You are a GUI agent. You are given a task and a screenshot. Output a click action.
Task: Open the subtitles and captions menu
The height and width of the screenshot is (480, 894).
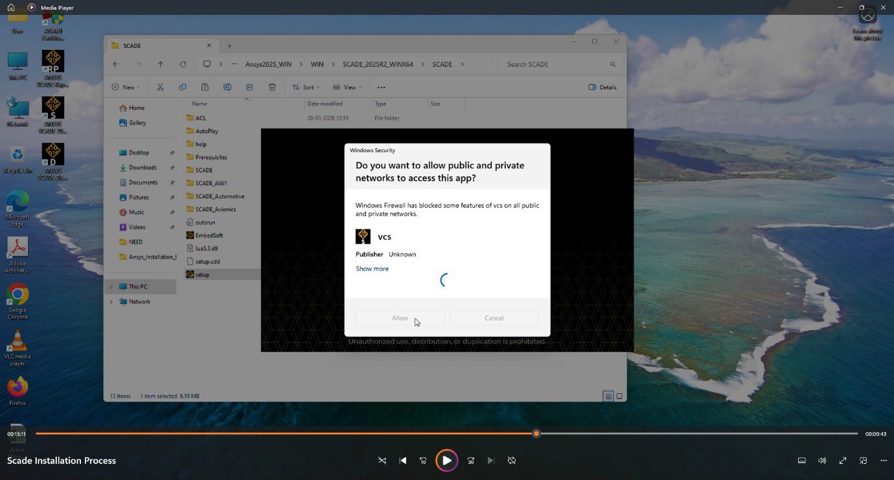tap(801, 461)
